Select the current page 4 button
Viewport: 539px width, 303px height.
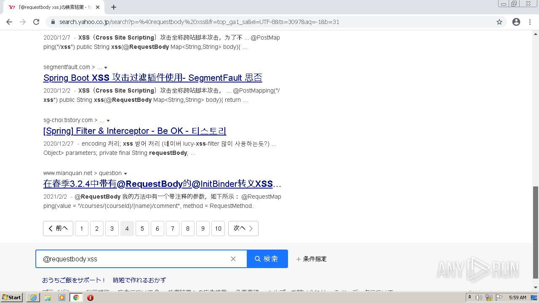pyautogui.click(x=127, y=229)
